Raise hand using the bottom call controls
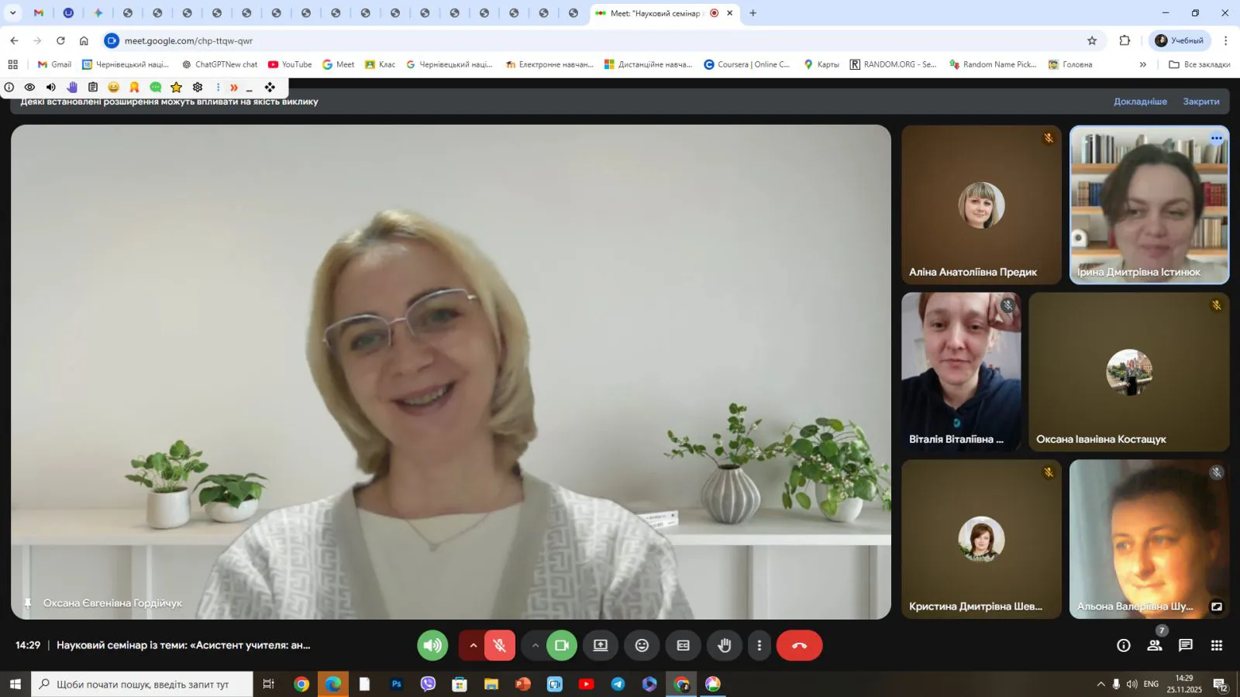 click(x=725, y=645)
